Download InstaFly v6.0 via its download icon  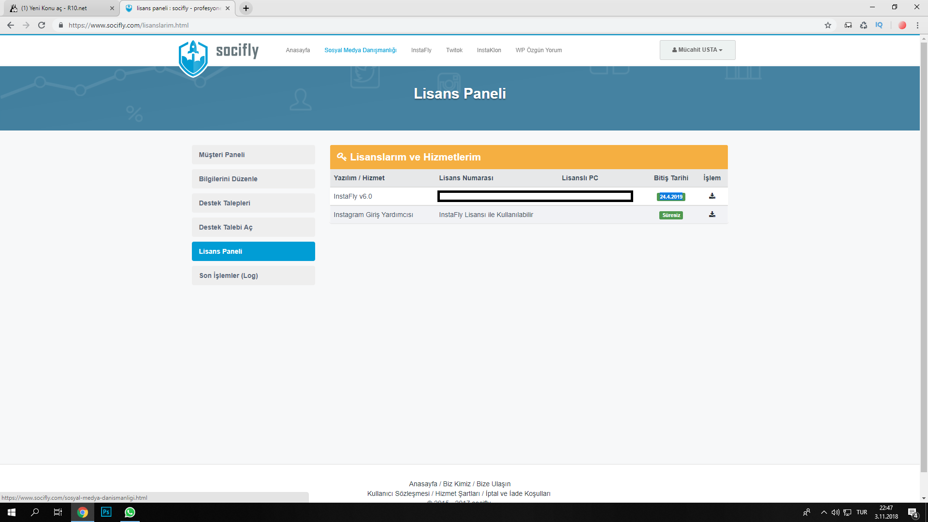[712, 196]
